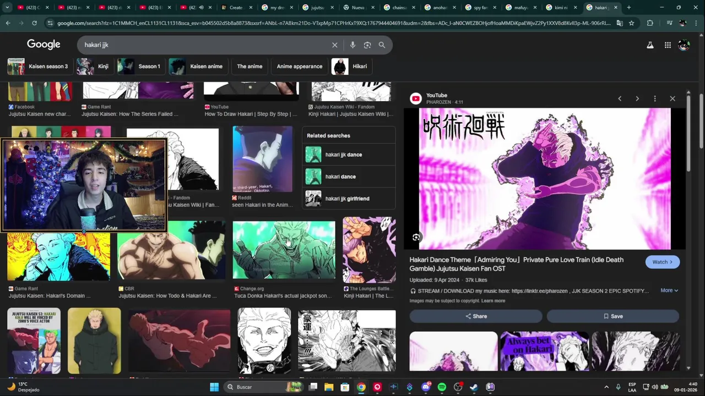Open the Reddit 'seen Hakari' image result
Image resolution: width=705 pixels, height=396 pixels.
[263, 159]
